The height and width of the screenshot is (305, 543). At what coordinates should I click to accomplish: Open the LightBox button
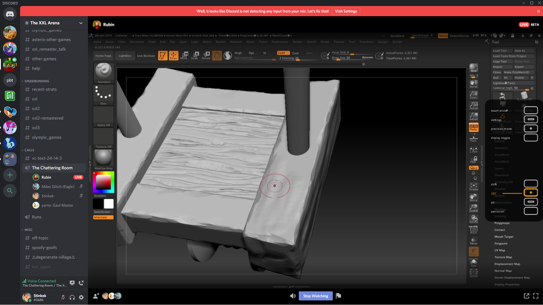125,56
